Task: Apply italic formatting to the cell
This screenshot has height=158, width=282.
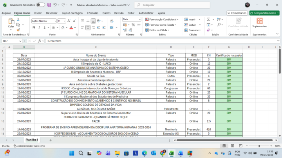Action: coord(39,27)
